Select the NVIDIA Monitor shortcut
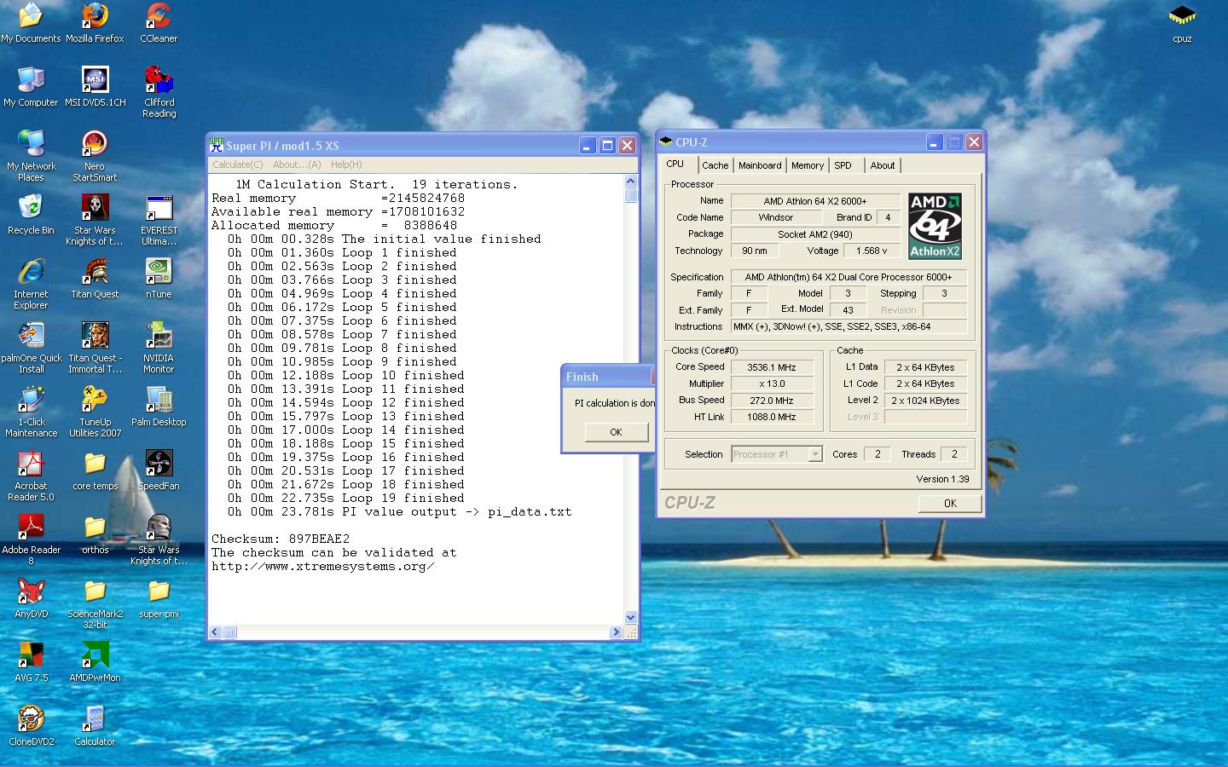The image size is (1228, 767). tap(159, 348)
